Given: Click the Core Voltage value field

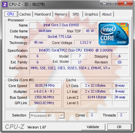Looking at the screenshot, I should (x=86, y=42).
